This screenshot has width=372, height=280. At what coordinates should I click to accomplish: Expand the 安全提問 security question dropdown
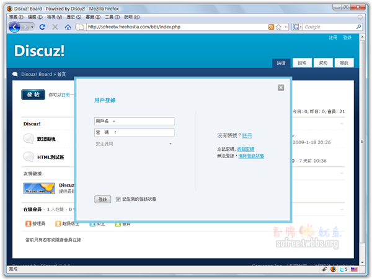(170, 144)
